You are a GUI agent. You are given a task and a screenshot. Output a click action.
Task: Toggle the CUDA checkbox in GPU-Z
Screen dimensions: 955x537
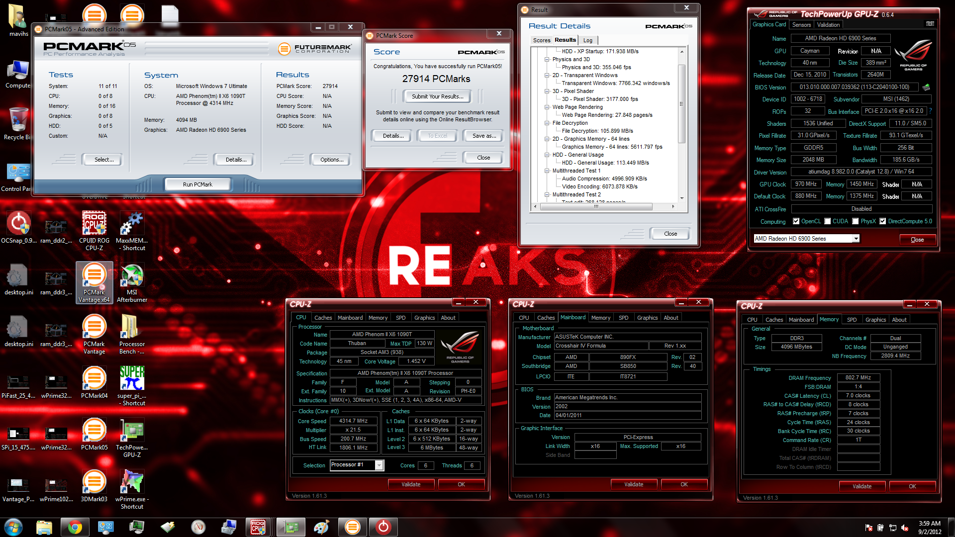827,221
